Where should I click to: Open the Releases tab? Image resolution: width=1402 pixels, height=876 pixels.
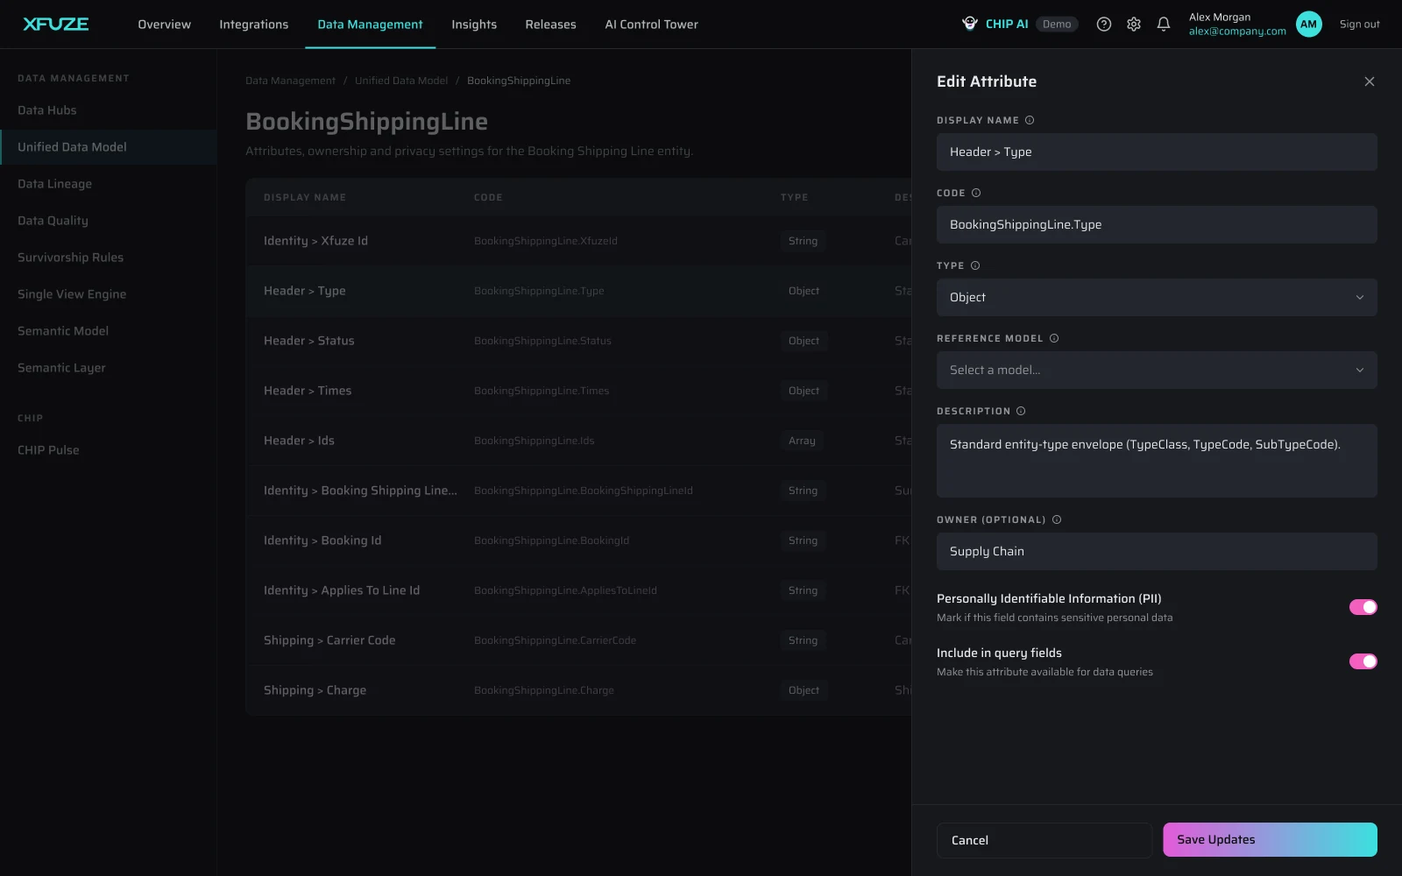[550, 25]
